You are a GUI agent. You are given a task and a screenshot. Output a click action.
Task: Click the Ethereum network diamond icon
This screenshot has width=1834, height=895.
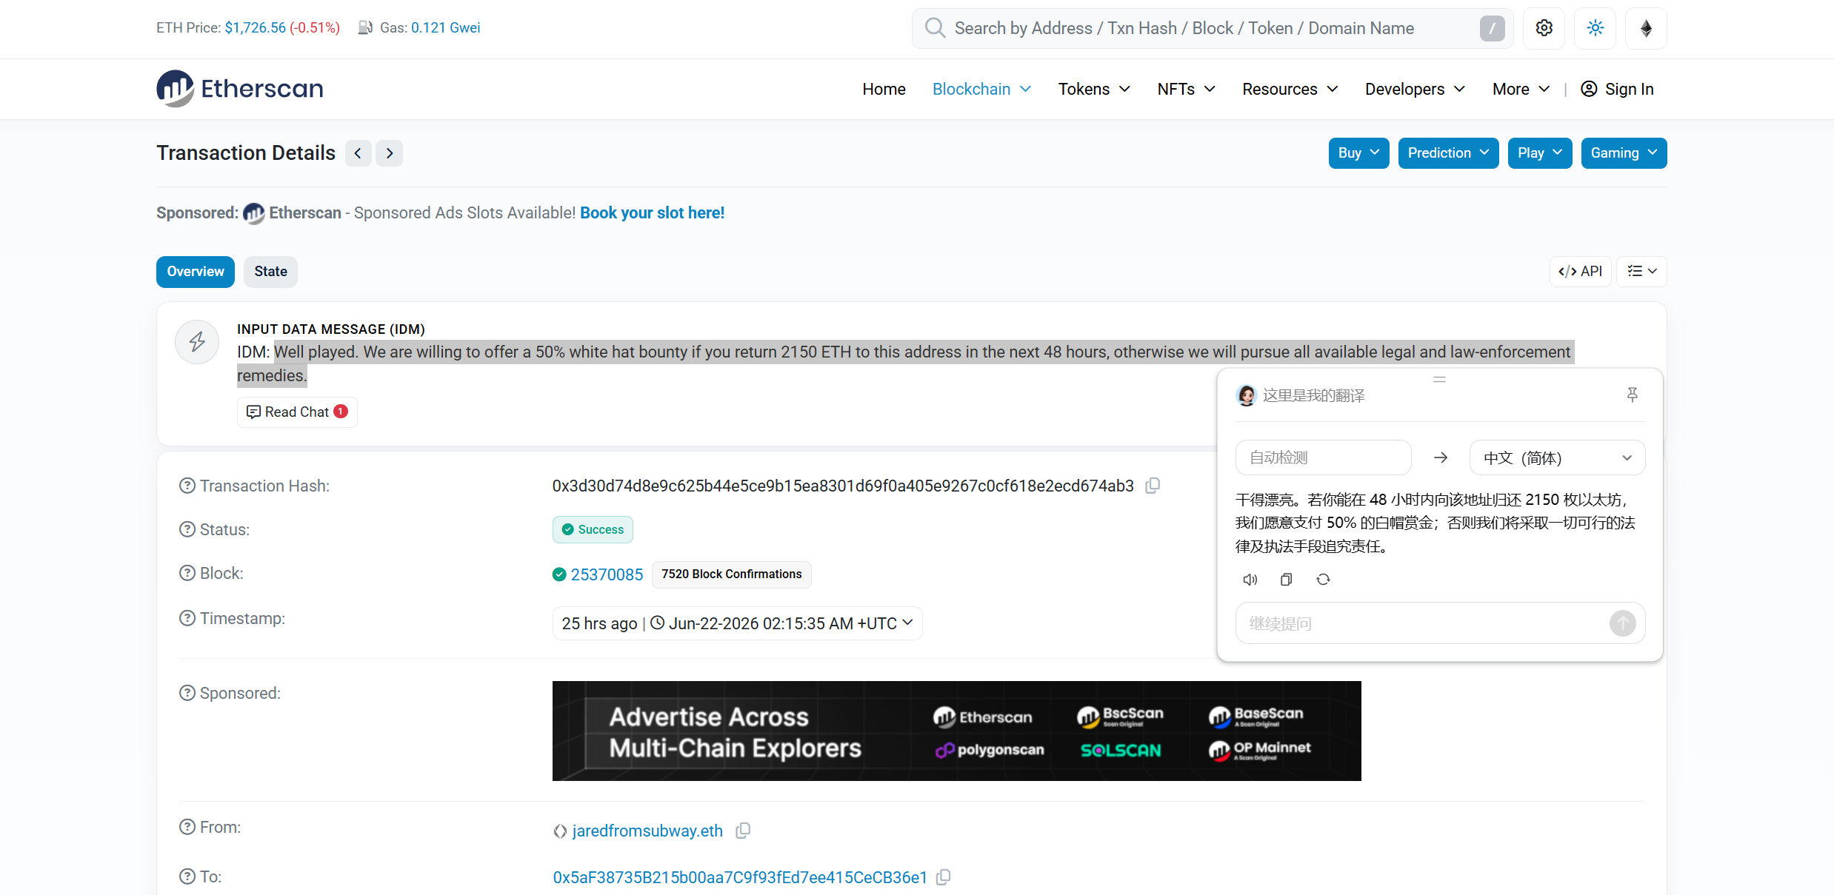pyautogui.click(x=1646, y=28)
